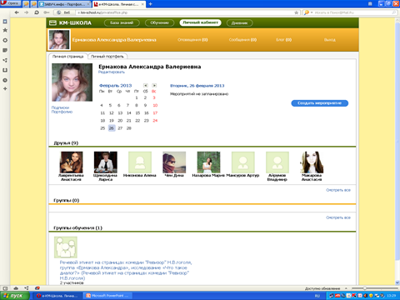400x300 pixels.
Task: Go to previous month in calendar
Action: click(x=146, y=86)
